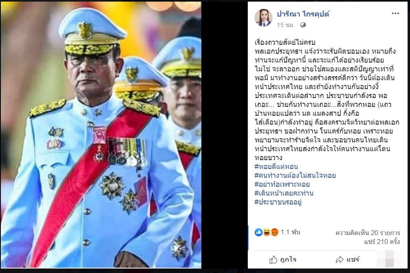Open hashtag #หอยดีแต่หอน
This screenshot has height=273, width=410.
coord(276,167)
